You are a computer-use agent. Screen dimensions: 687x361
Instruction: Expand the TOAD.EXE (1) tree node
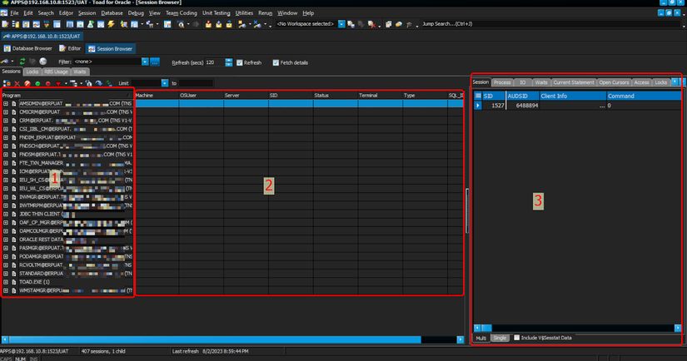click(x=6, y=282)
